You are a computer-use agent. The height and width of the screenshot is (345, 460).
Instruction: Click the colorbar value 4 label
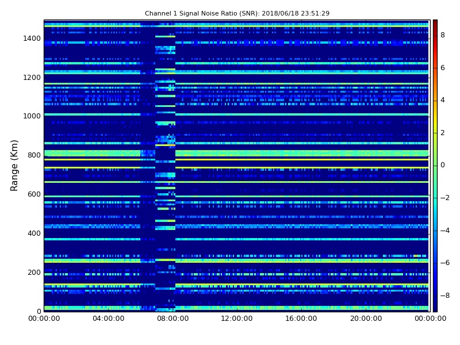pyautogui.click(x=443, y=100)
